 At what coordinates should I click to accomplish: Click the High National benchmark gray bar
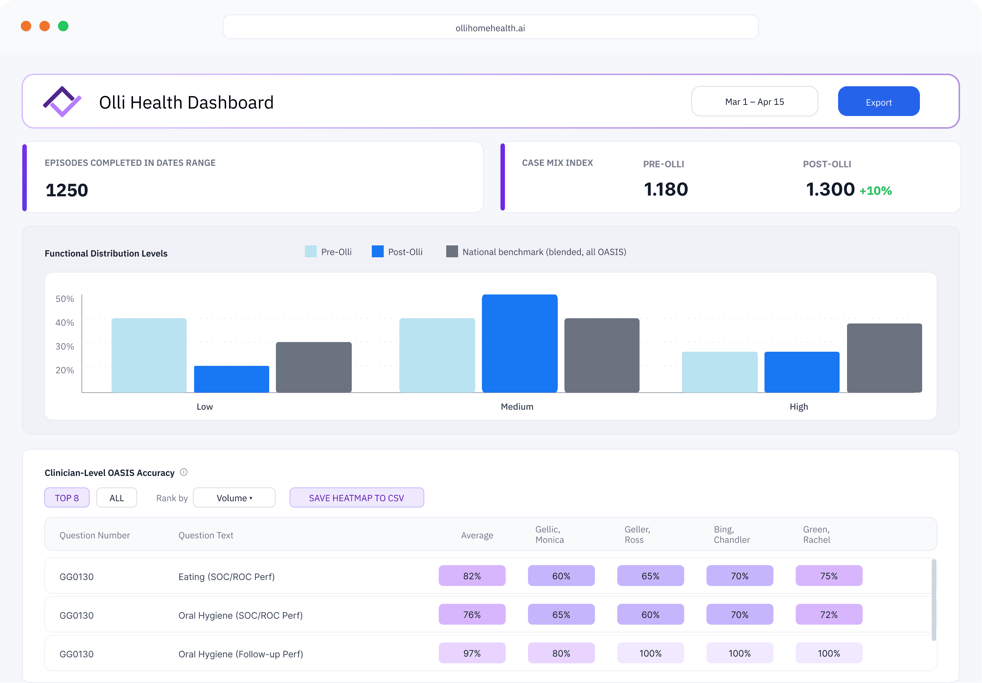click(x=884, y=358)
